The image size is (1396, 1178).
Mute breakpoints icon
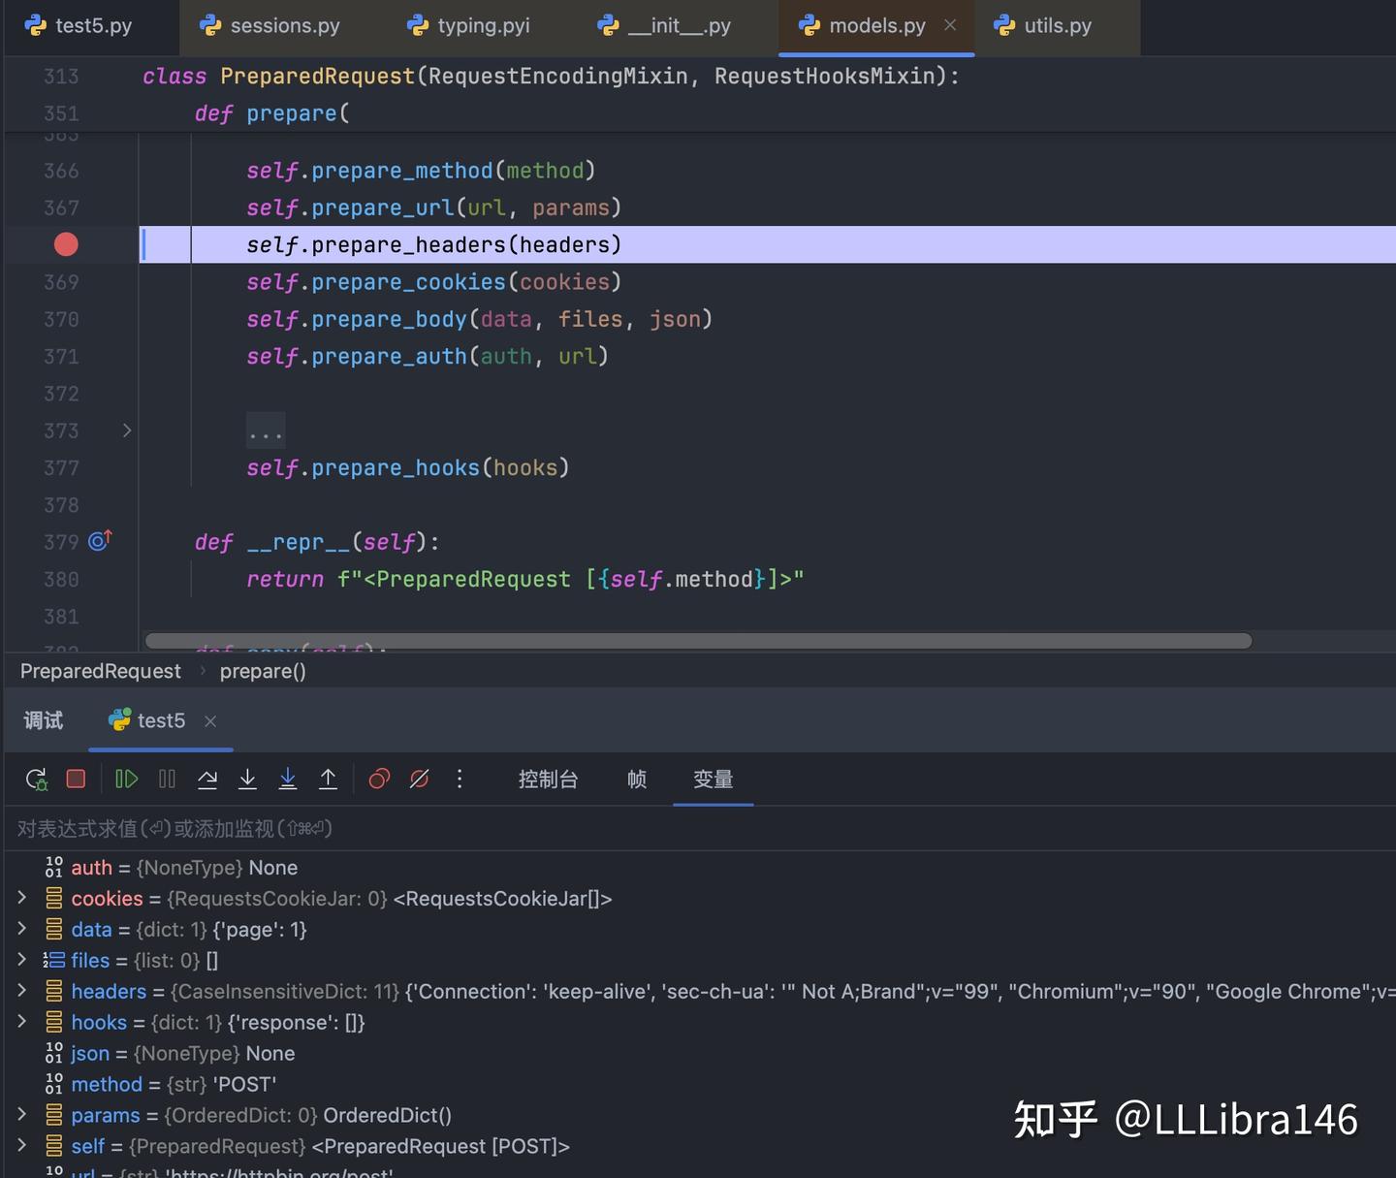click(420, 779)
